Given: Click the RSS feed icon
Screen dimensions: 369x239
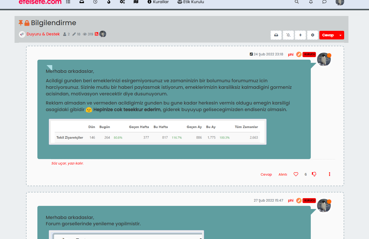Looking at the screenshot, I should coord(96,34).
